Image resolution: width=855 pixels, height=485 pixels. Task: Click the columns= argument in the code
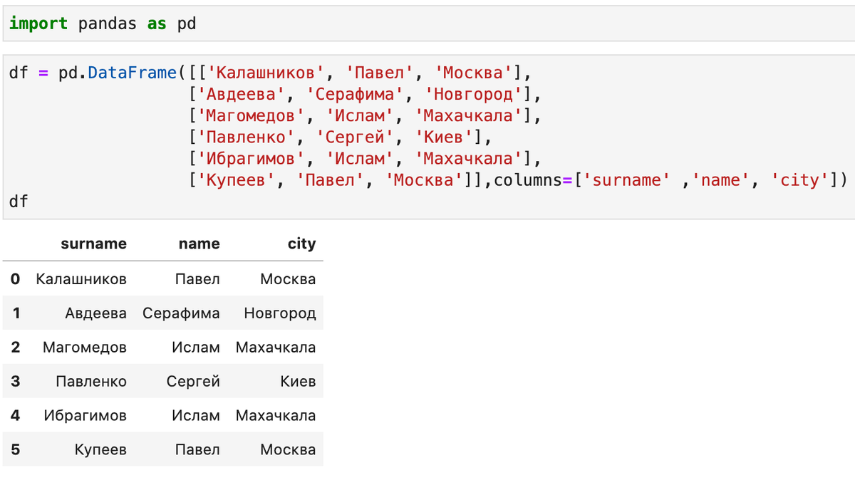click(527, 180)
